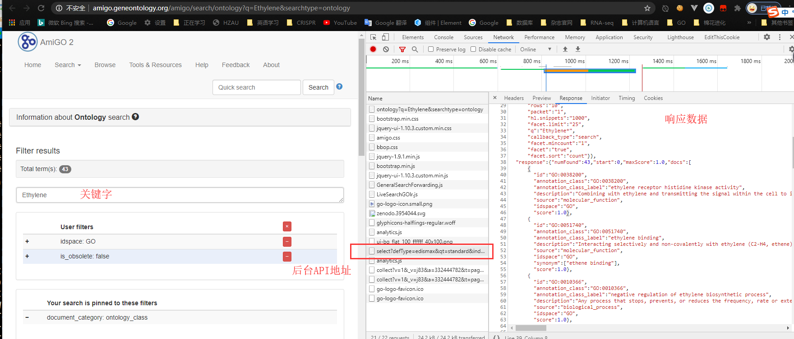This screenshot has width=794, height=339.
Task: Click the red record network log button
Action: [373, 50]
